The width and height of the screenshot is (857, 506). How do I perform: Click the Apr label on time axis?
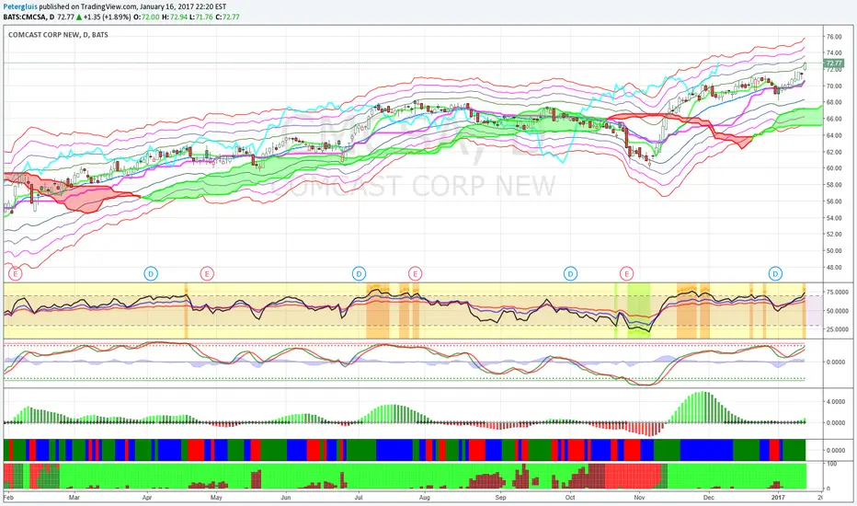point(146,498)
